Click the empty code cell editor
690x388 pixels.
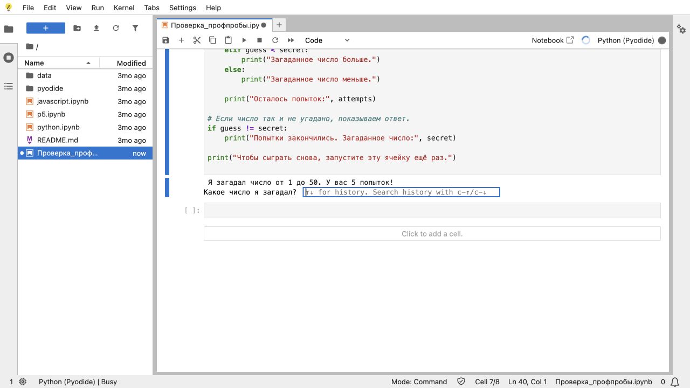(x=432, y=210)
